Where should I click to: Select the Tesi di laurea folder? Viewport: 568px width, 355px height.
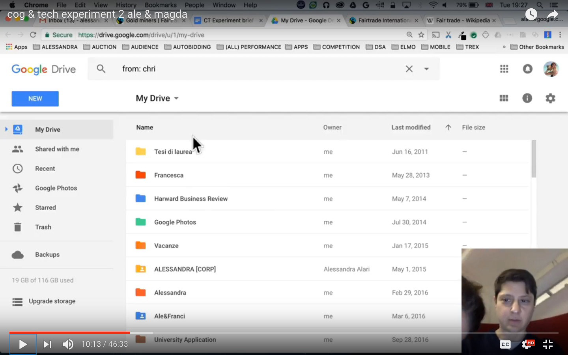pos(327,151)
